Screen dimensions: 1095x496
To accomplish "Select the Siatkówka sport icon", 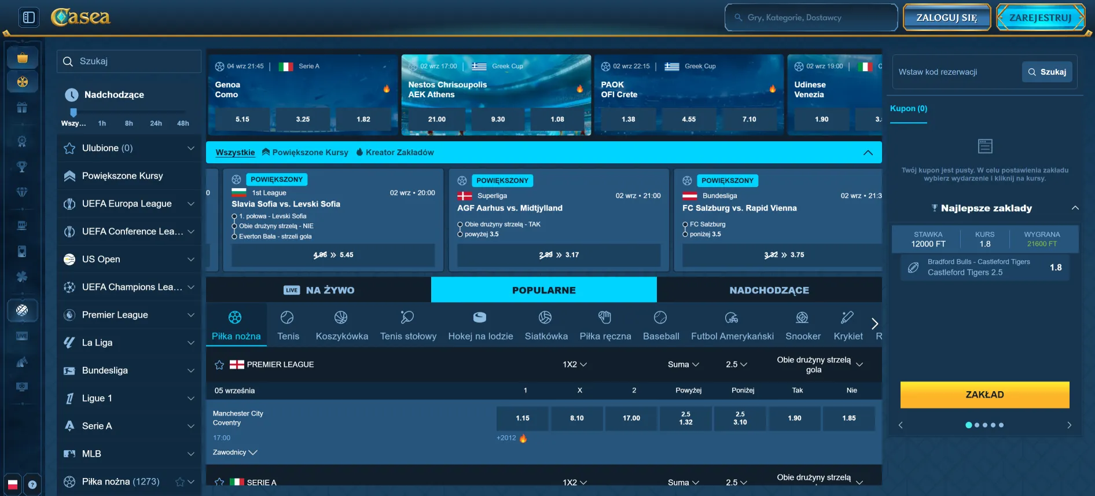I will coord(546,325).
